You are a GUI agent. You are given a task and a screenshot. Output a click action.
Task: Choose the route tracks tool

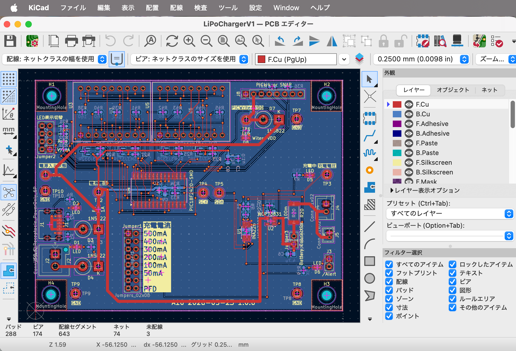point(370,135)
